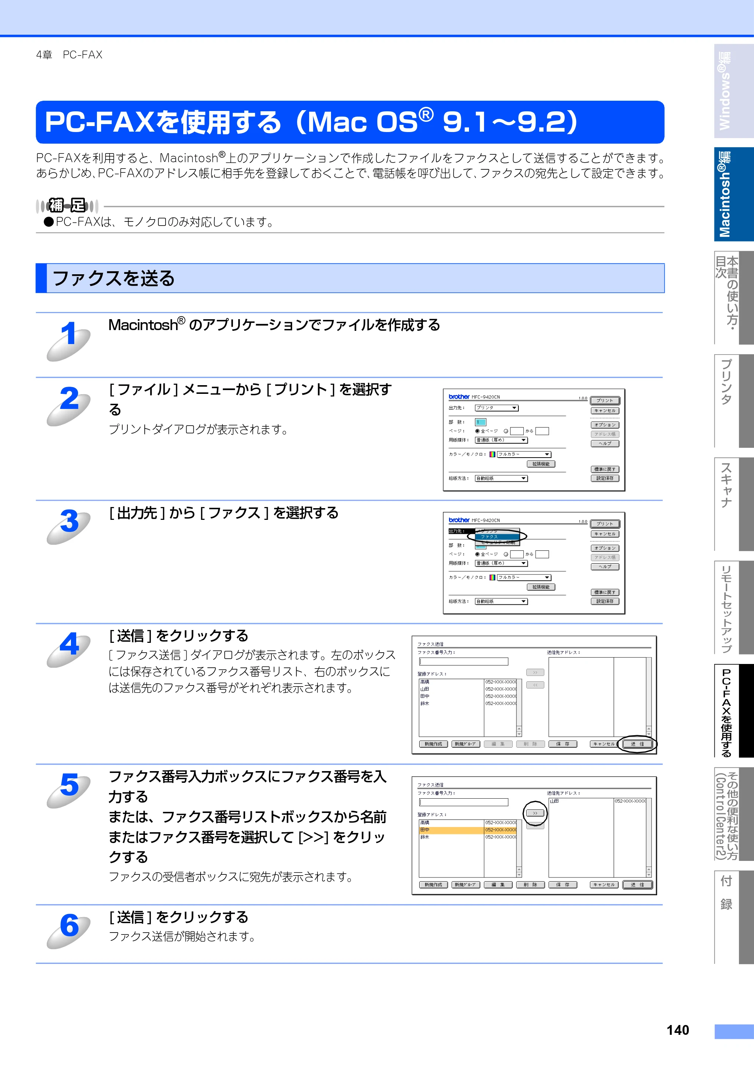Click 設定保存 button in step 3 dialog

(x=605, y=601)
